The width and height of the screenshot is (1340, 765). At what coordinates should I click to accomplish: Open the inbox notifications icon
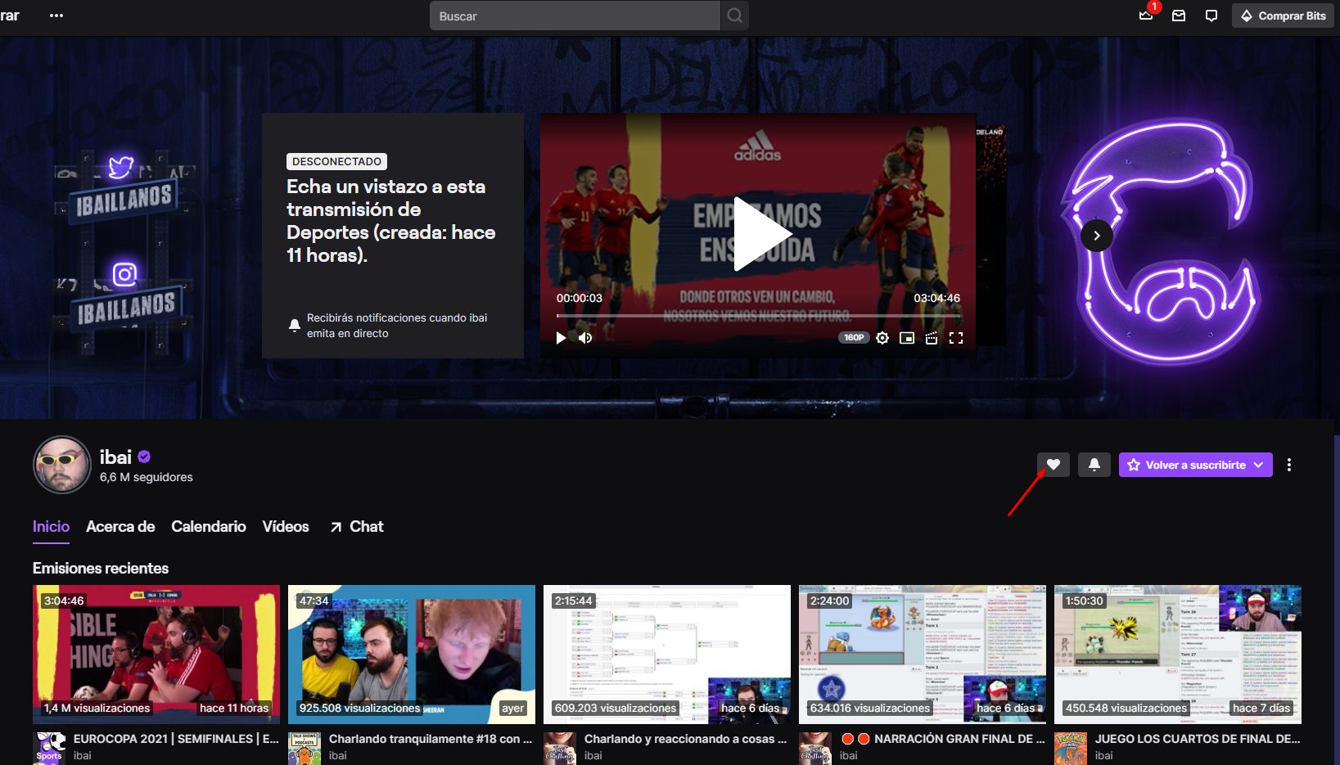1179,16
